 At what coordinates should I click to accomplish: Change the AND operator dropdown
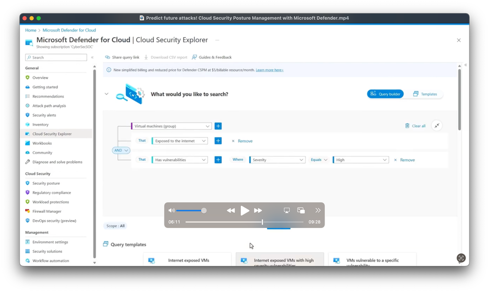(x=121, y=150)
